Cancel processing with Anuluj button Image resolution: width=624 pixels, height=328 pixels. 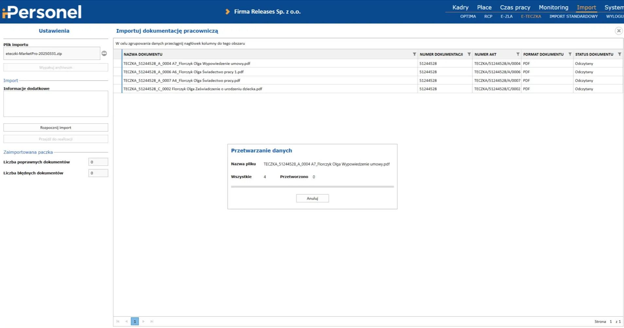click(312, 198)
